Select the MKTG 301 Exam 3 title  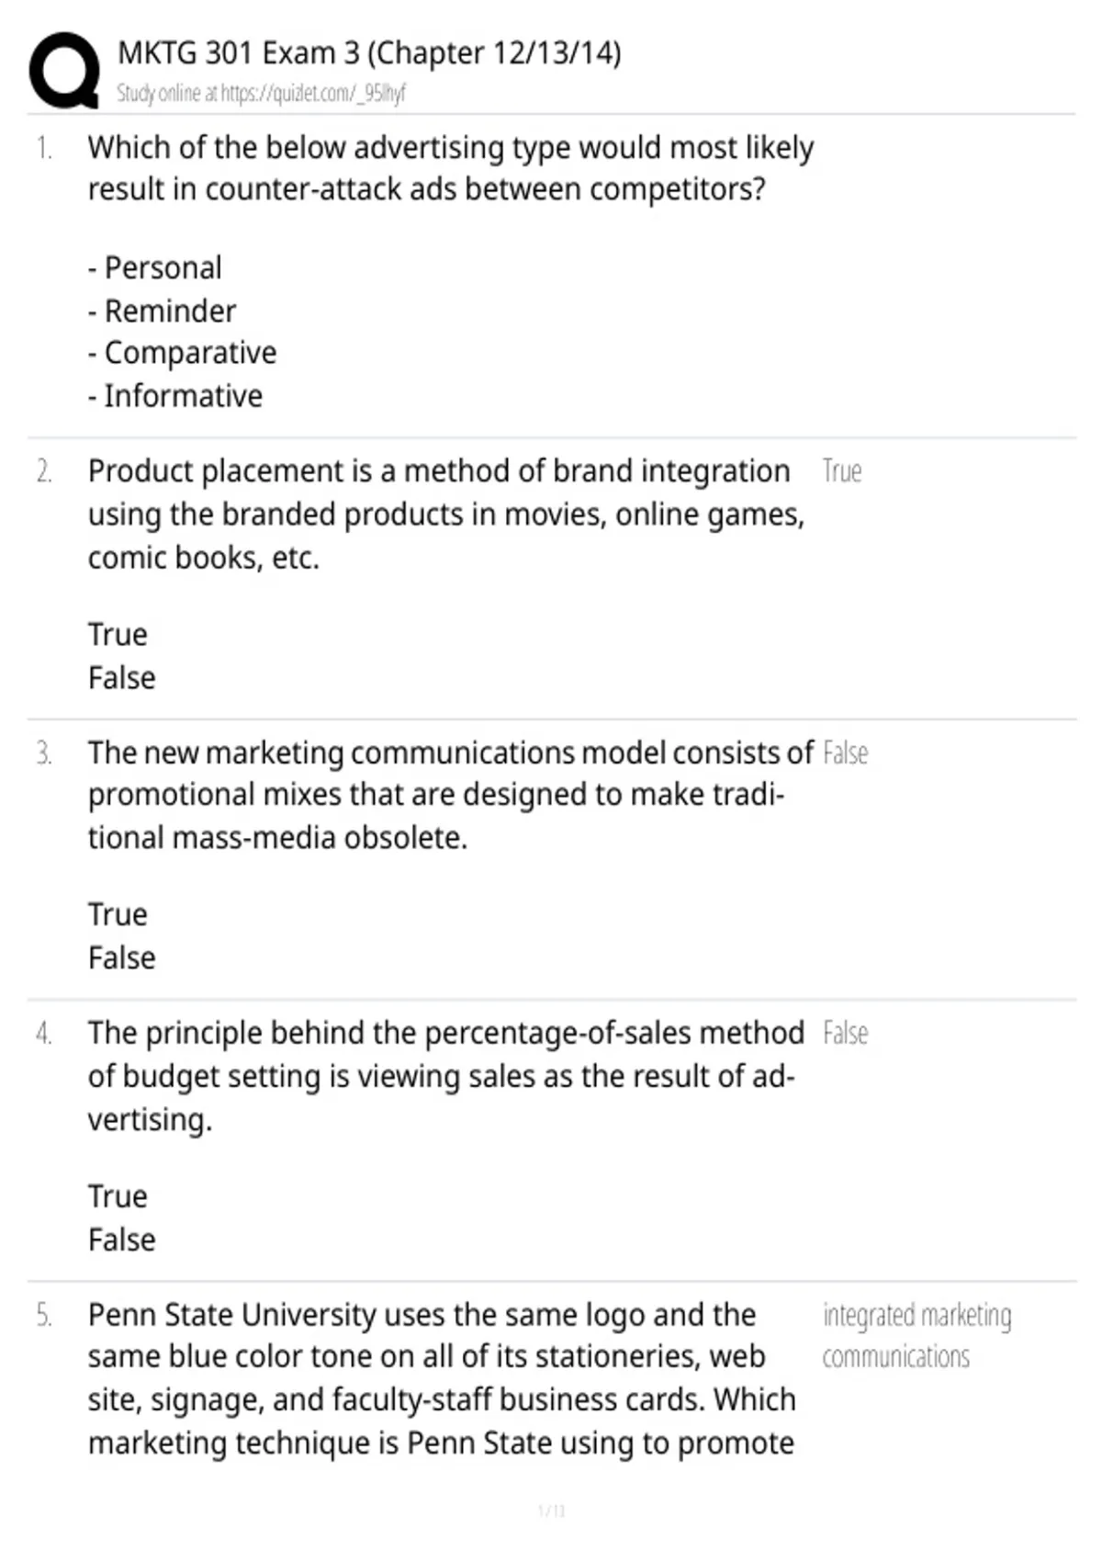coord(369,53)
